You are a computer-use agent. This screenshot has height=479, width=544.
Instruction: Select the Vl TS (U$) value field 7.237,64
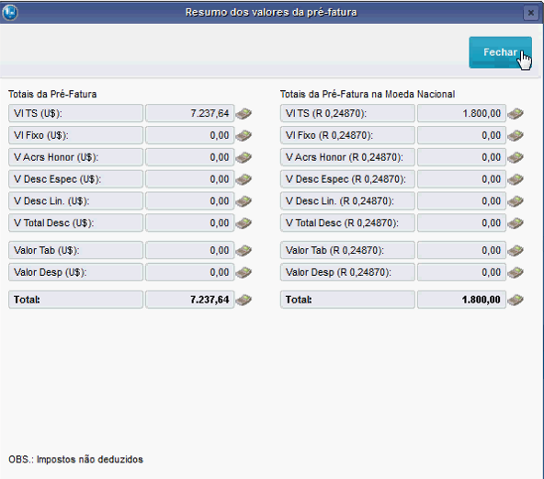[190, 113]
